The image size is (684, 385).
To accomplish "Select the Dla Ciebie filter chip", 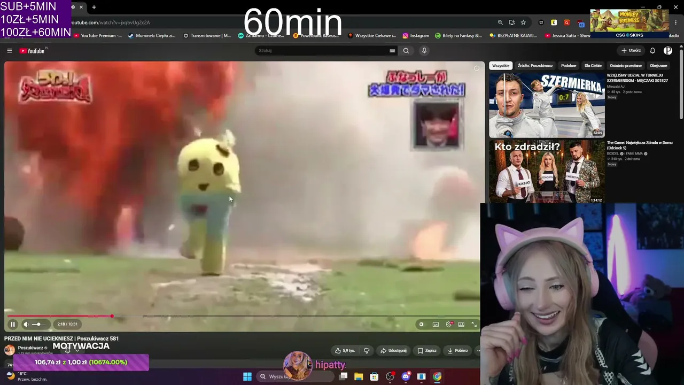I will (593, 66).
